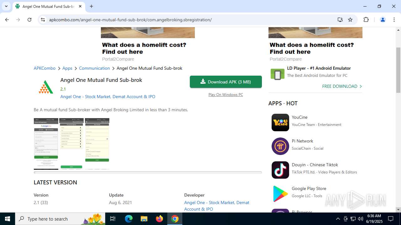Click the LD Player emulator icon
The width and height of the screenshot is (401, 225).
[277, 75]
